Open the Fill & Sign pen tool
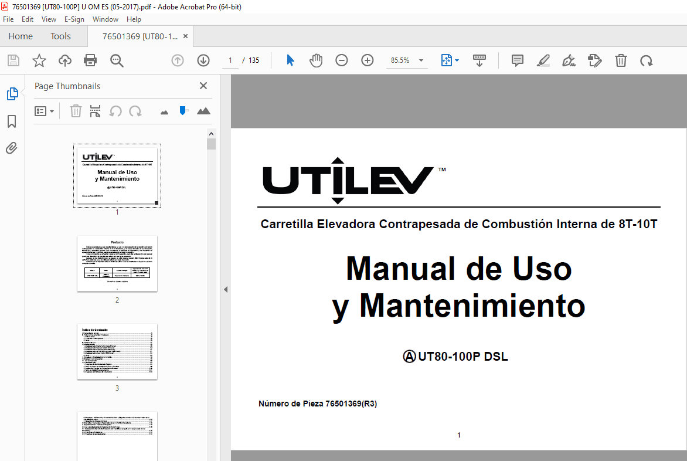The height and width of the screenshot is (461, 687). click(x=569, y=60)
